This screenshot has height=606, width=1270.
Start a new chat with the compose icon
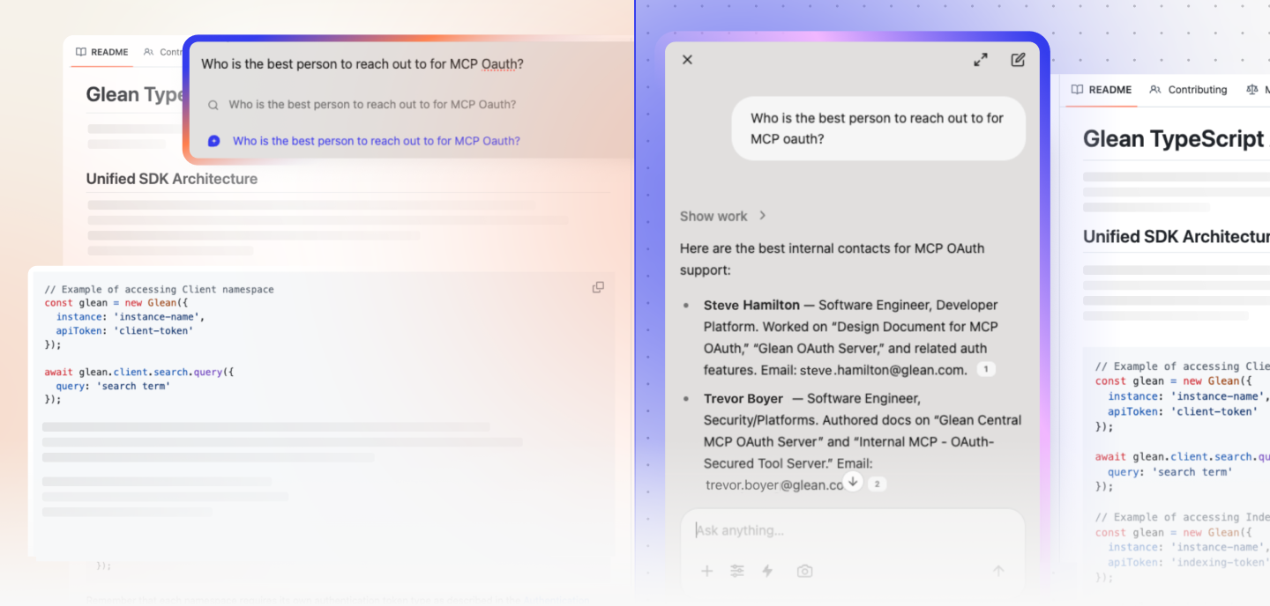point(1018,60)
